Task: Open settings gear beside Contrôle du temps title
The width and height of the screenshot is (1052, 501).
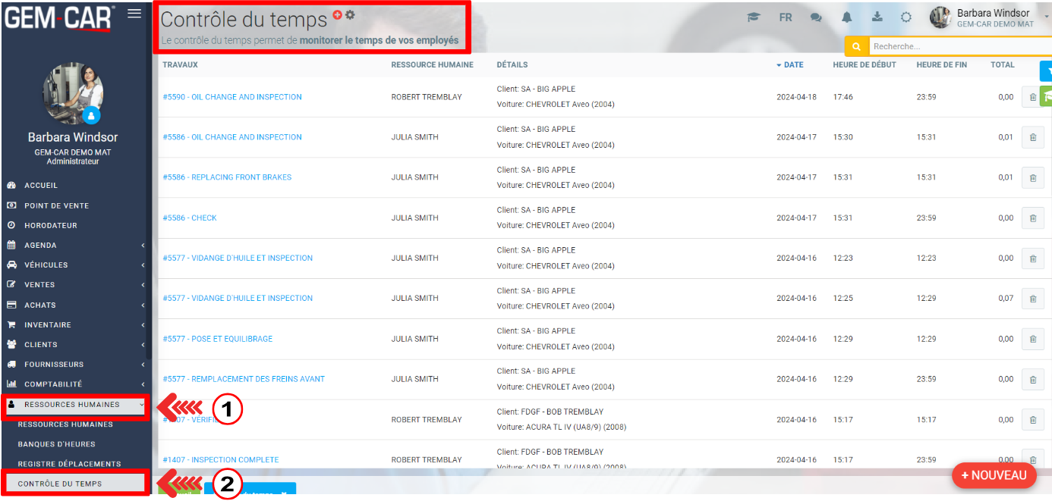Action: pos(350,15)
